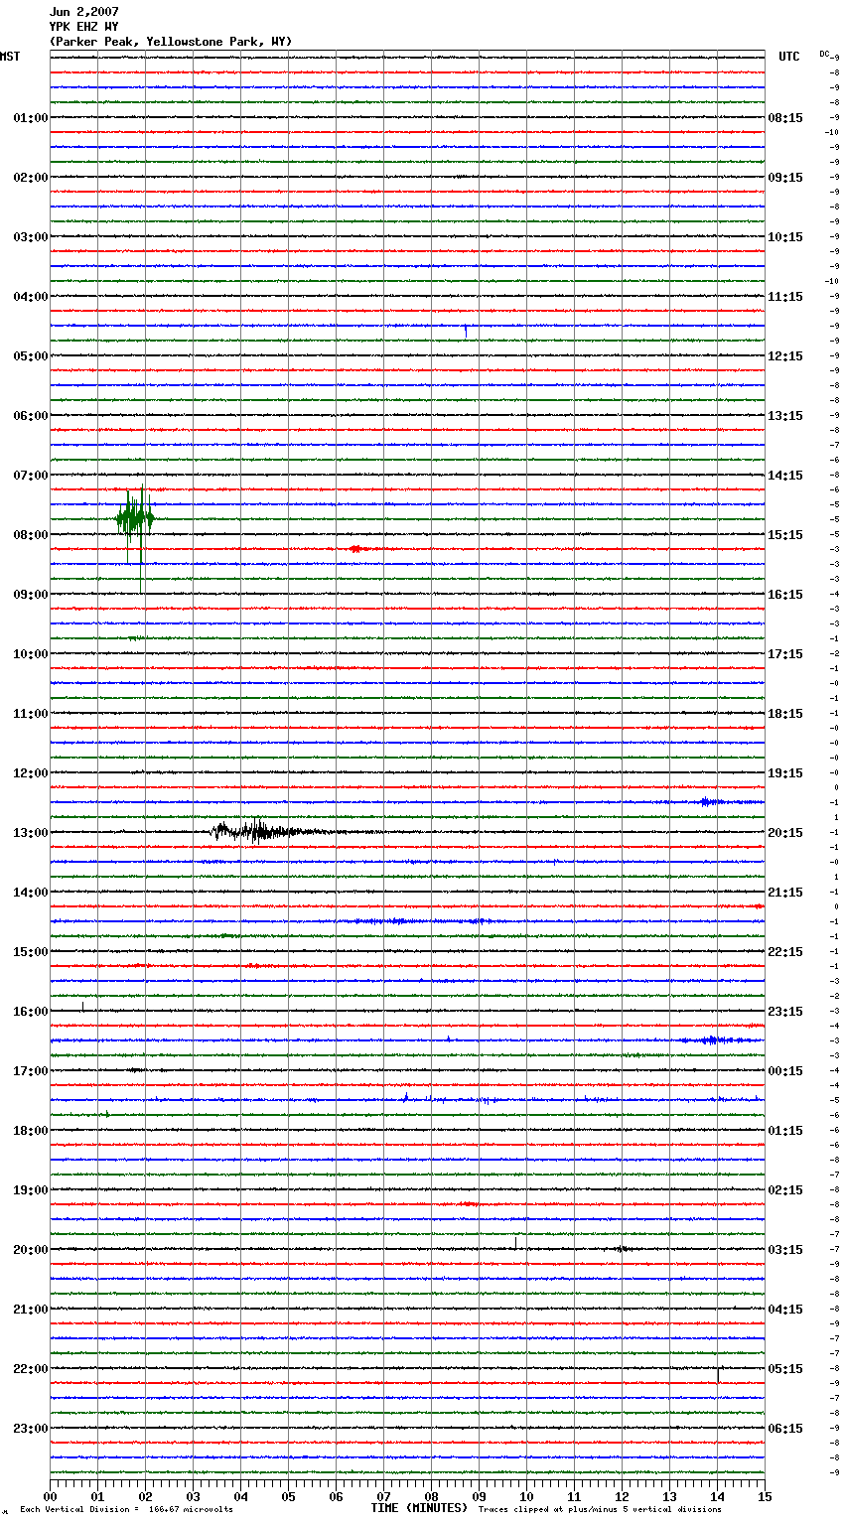Select the 18:00 MST hour label
Viewport: 844px width, 1523px height.
coord(31,1131)
